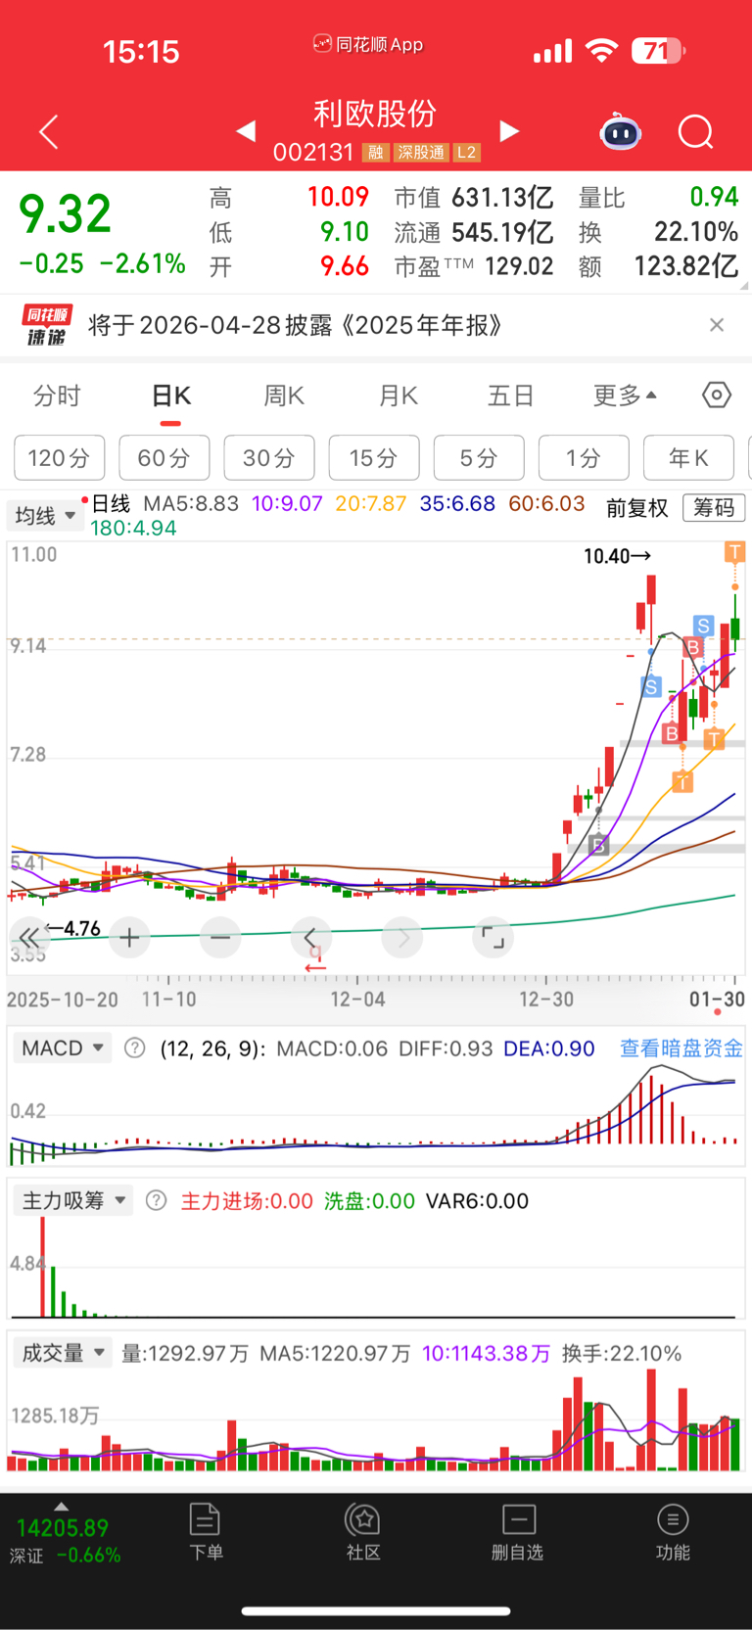The image size is (752, 1630).
Task: Tap the back arrow in header
Action: (49, 132)
